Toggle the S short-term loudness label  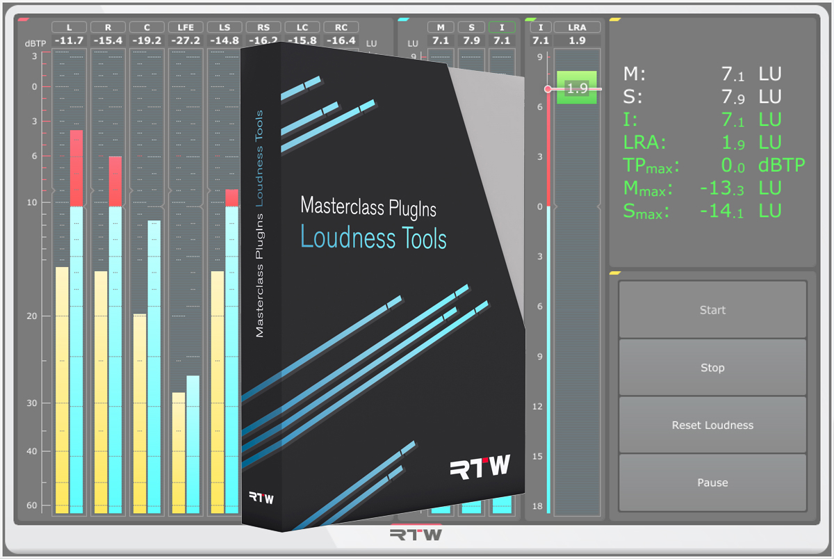tap(471, 27)
